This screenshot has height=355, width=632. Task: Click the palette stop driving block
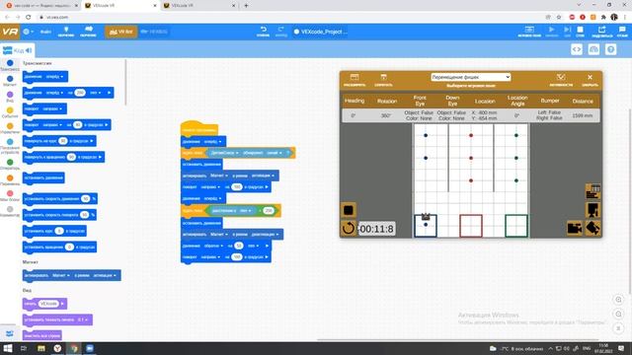(43, 177)
